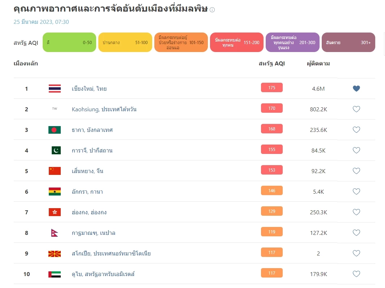The image size is (385, 288).
Task: Click the AQI badge showing 175 for Chiang Mai
Action: (271, 87)
